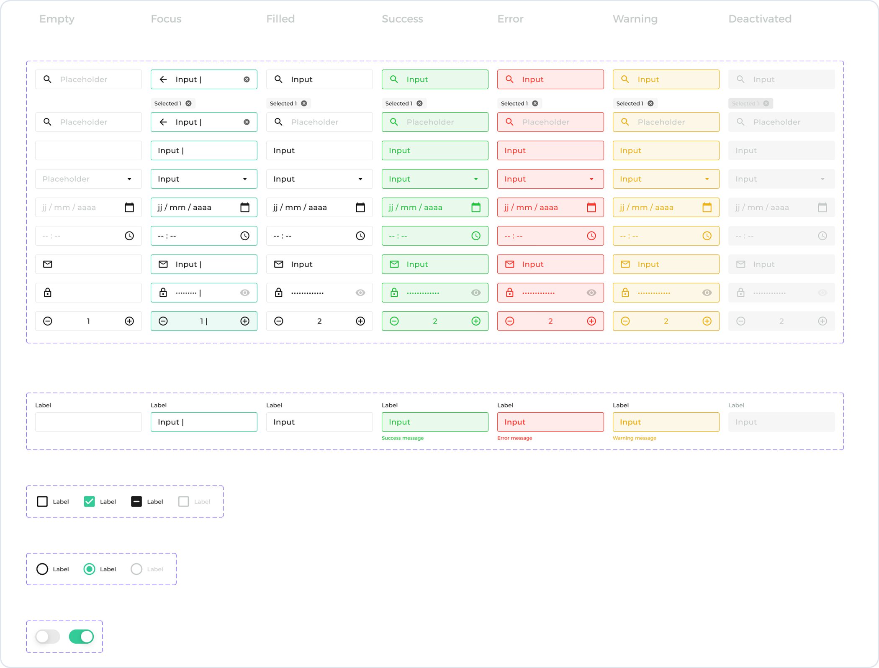Viewport: 879px width, 668px height.
Task: Click the envelope icon in the Empty email field
Action: pos(48,264)
